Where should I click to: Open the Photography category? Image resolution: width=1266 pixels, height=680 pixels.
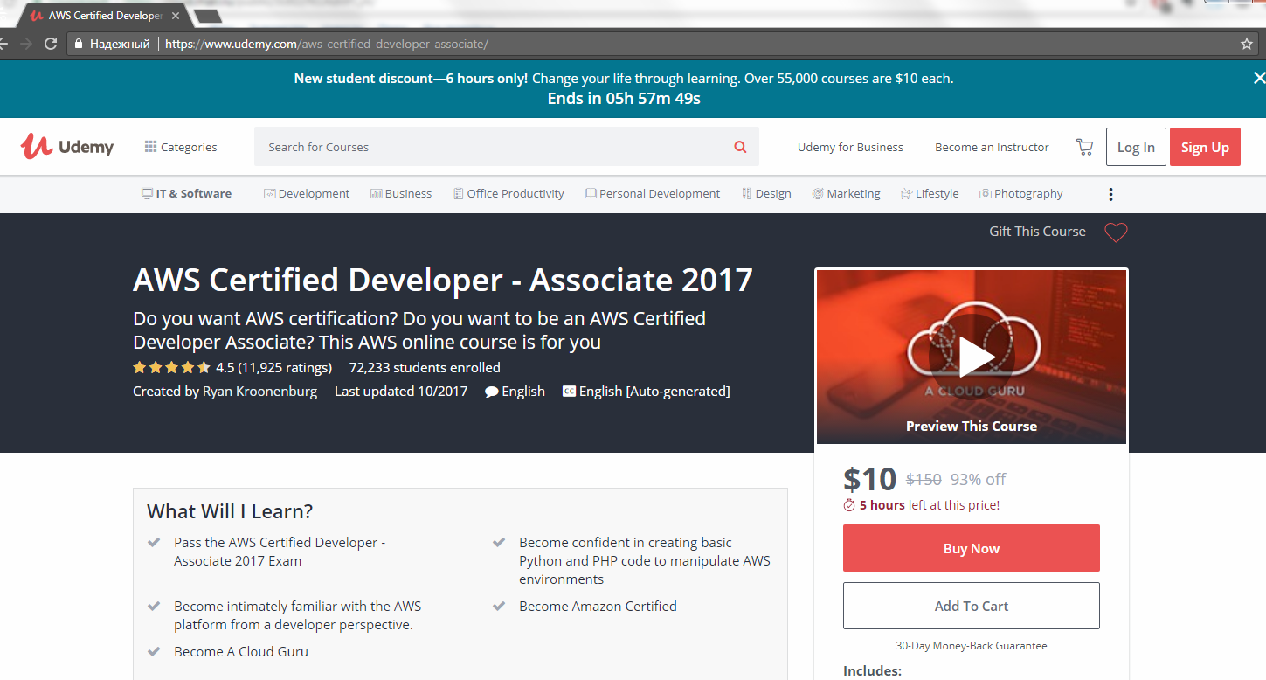click(1021, 194)
